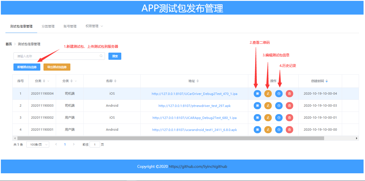Viewport: 365px width, 181px height.
Task: Switch to the 分类管理 tab
Action: click(48, 26)
